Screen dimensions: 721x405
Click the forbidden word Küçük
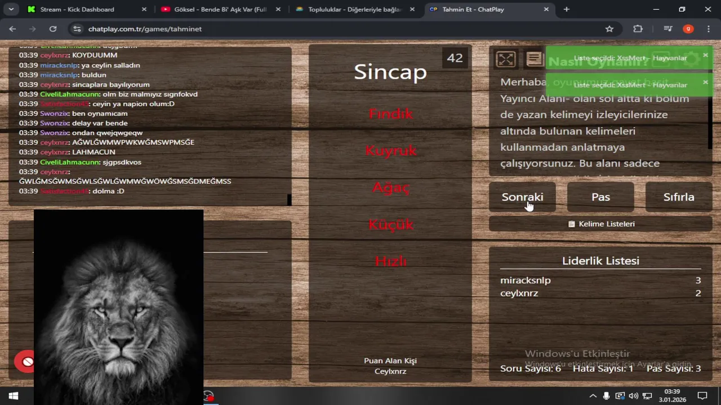(391, 224)
